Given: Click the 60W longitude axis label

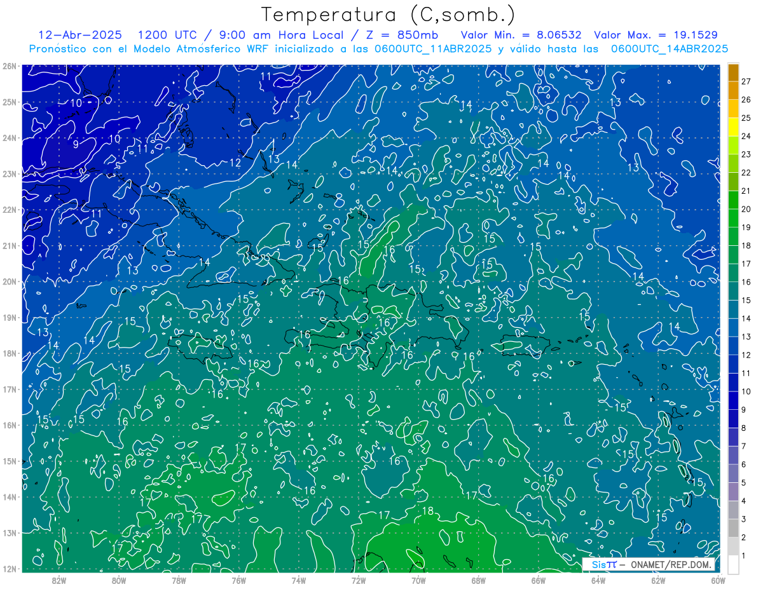Looking at the screenshot, I should 718,580.
